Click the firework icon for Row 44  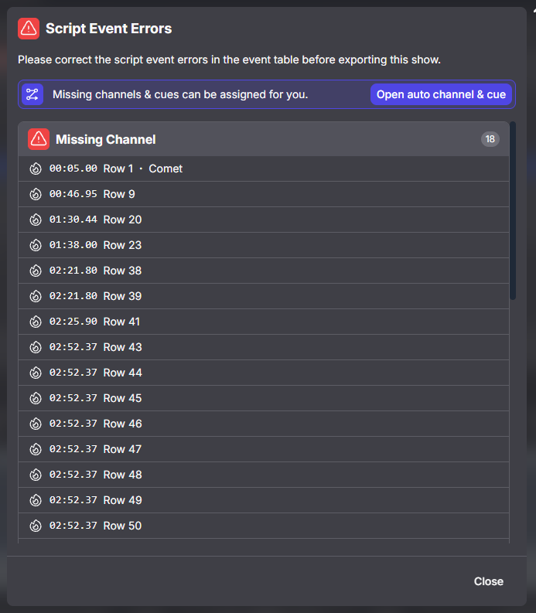[36, 373]
